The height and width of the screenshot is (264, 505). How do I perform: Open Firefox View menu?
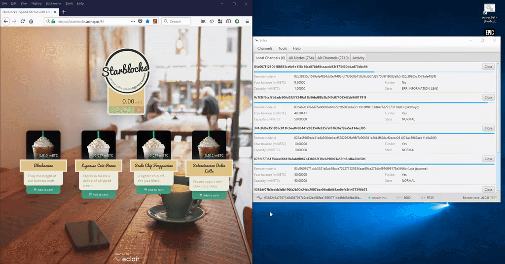click(x=24, y=3)
